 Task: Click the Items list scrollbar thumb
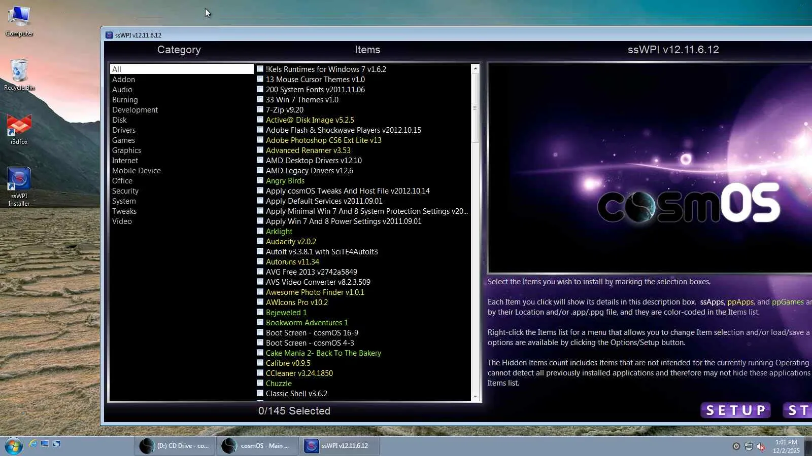(x=476, y=108)
